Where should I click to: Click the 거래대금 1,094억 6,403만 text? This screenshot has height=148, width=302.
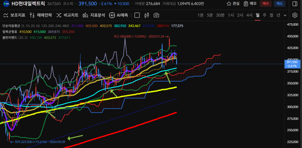[183, 4]
